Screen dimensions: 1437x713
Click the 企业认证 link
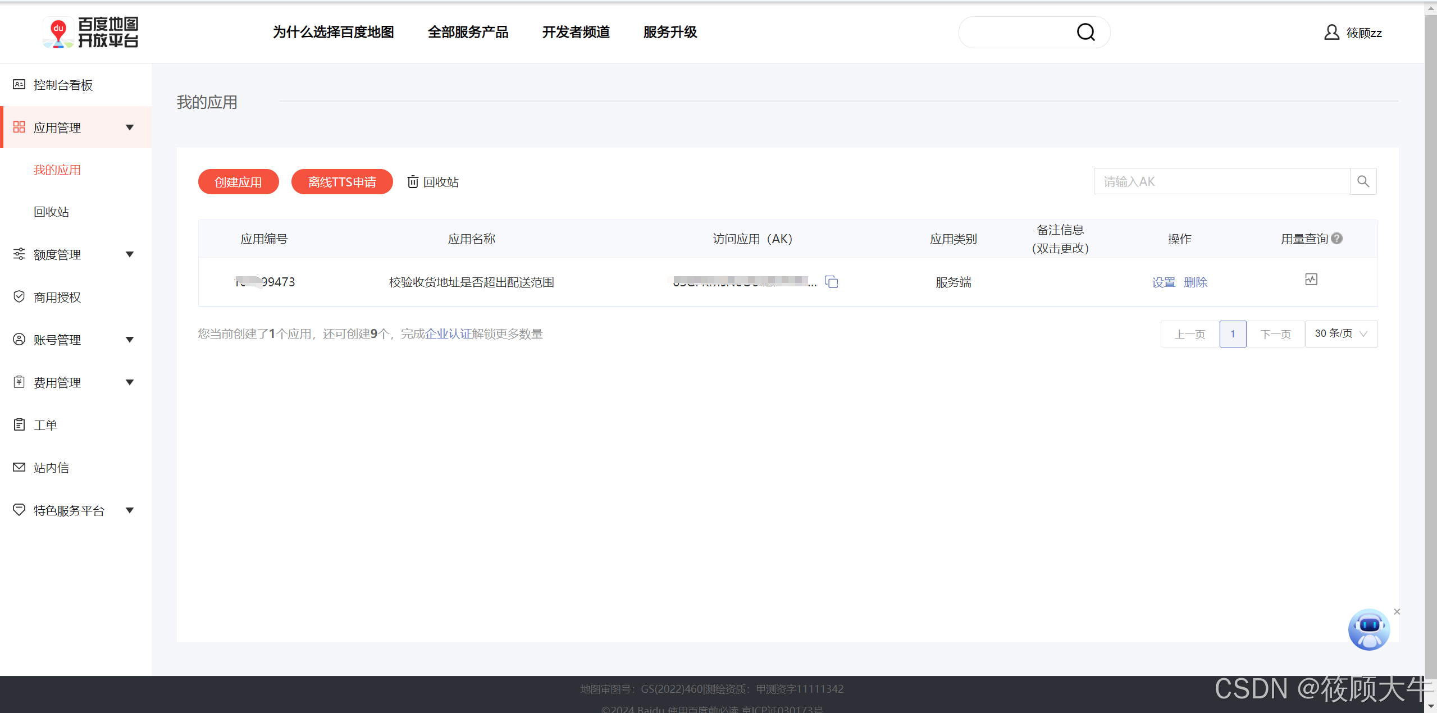448,334
